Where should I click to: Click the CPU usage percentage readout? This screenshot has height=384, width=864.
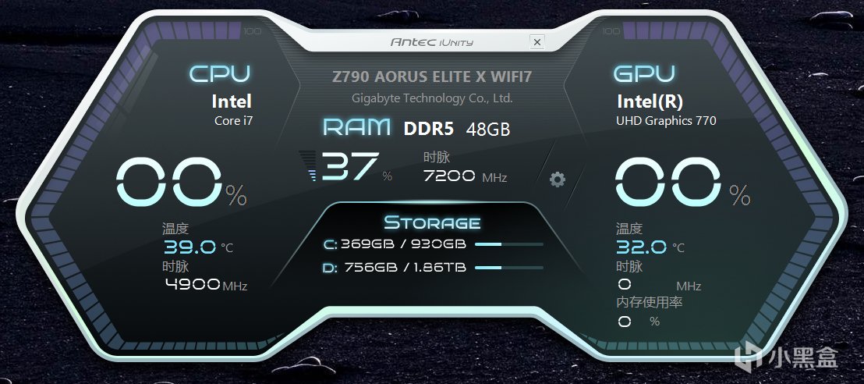(182, 183)
